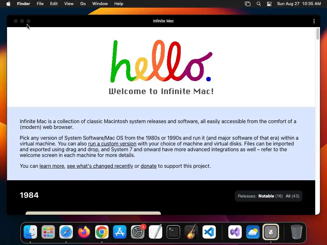Launch Firefox from the Dock
This screenshot has height=245, width=327.
tap(84, 232)
